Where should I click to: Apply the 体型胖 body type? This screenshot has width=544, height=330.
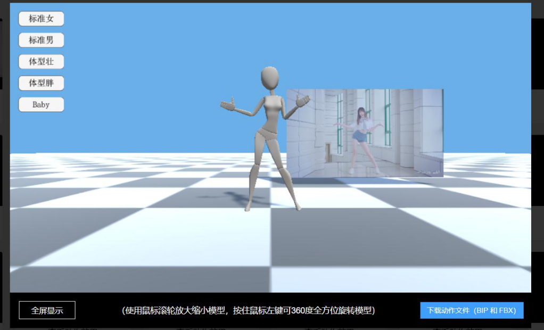[41, 83]
